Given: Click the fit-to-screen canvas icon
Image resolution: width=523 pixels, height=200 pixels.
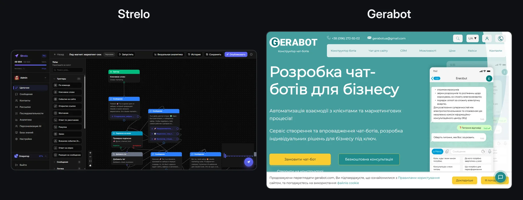Looking at the screenshot, I should (90, 161).
